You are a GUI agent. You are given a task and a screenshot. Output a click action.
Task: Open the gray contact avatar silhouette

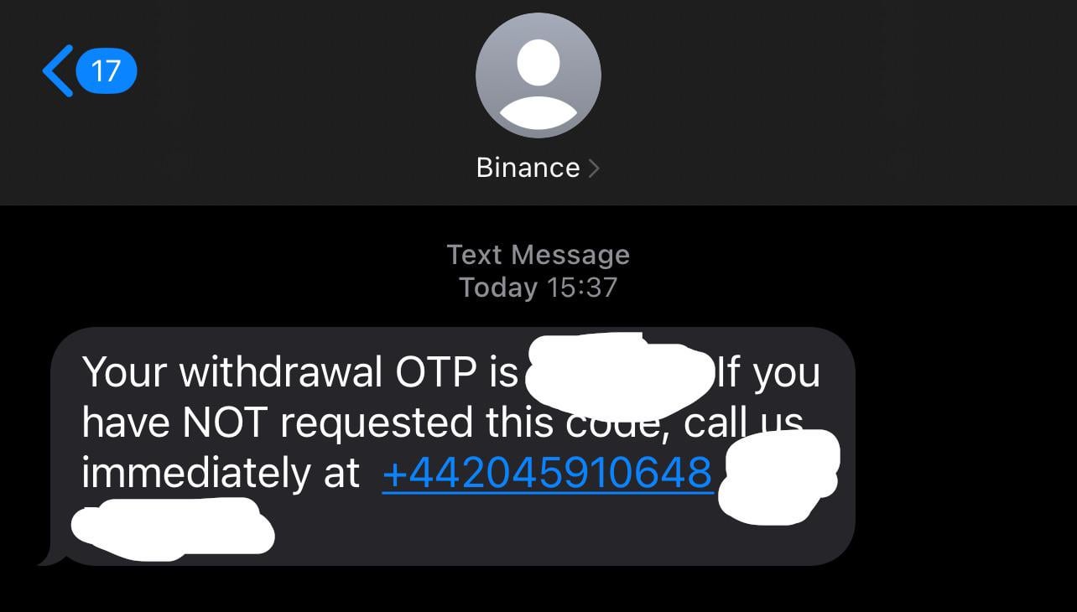(538, 75)
